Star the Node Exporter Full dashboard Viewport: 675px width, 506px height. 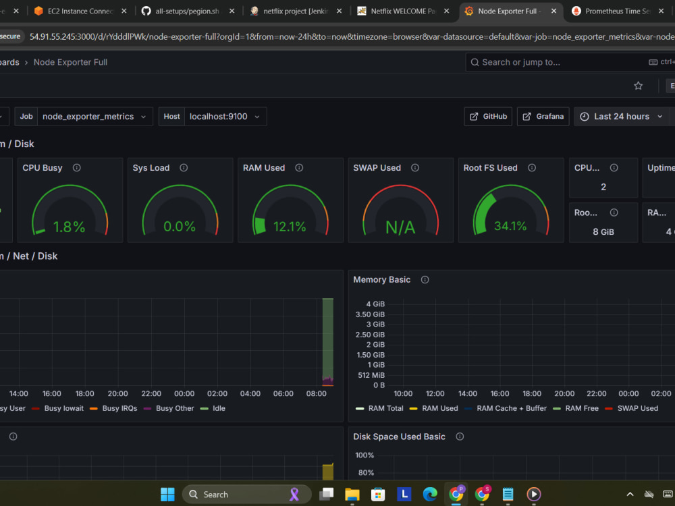[x=638, y=86]
